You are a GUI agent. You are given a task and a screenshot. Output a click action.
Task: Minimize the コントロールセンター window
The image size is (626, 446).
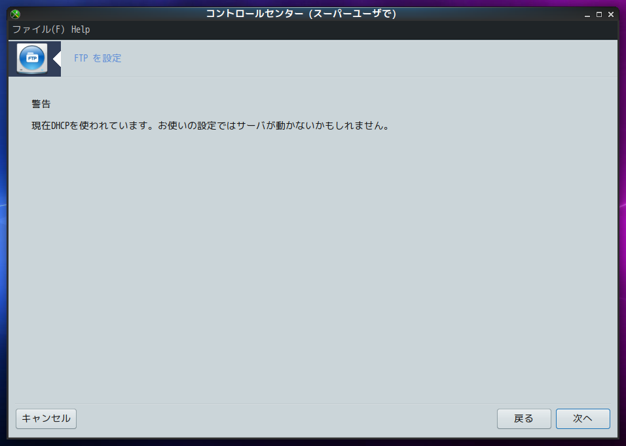pos(587,15)
